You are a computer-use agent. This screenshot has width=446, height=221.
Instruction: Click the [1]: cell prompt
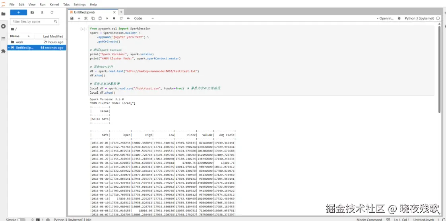83,29
